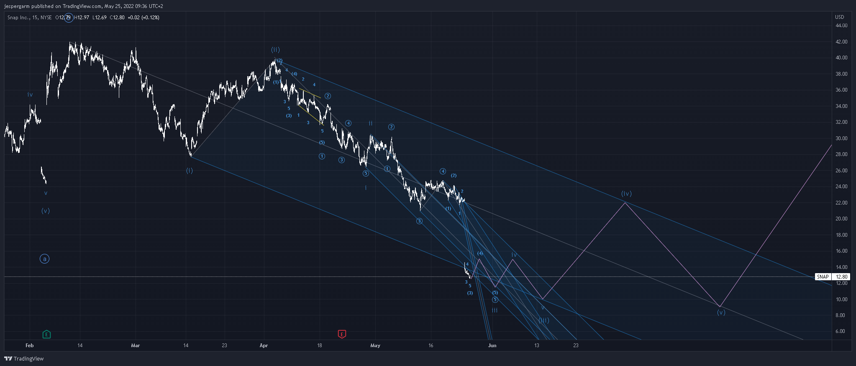Select the 'ii' label above the late-April bounce
Viewport: 856px width, 366px height.
click(371, 123)
